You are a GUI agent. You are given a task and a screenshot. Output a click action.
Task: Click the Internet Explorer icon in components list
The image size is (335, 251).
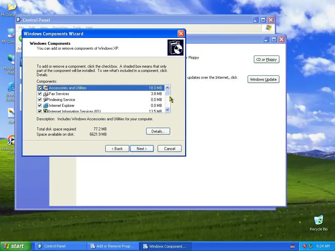[x=46, y=106]
